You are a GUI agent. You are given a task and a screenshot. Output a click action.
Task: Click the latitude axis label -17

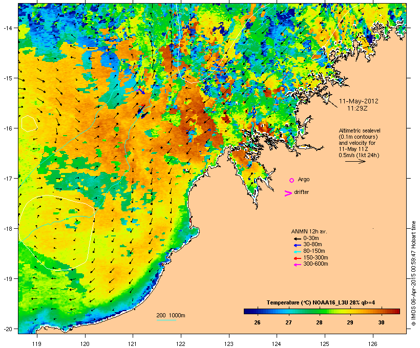coord(7,178)
